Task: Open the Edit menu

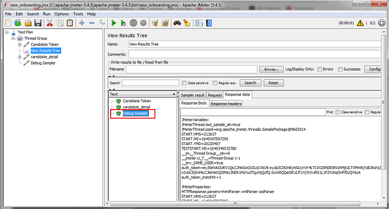Action: pos(19,14)
